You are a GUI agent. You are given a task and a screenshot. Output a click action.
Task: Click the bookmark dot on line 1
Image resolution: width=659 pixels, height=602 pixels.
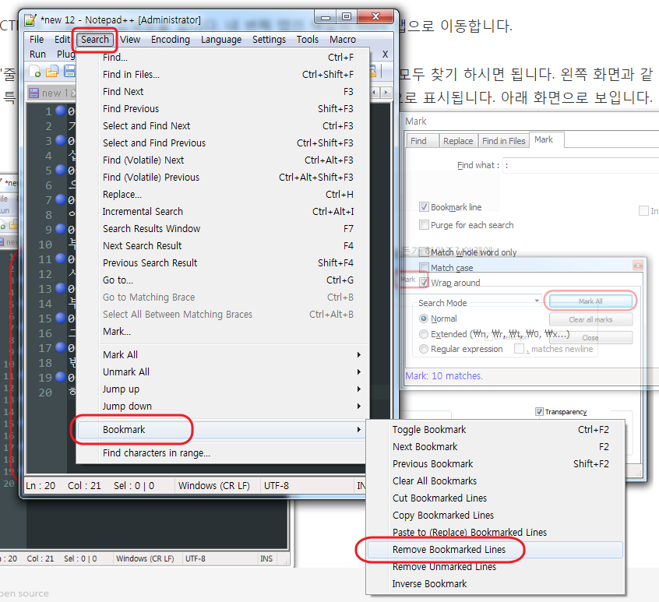click(61, 111)
